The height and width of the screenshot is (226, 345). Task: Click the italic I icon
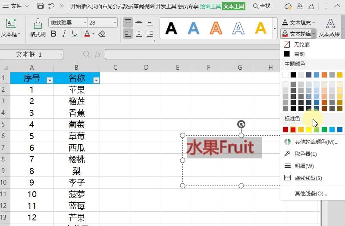click(64, 34)
